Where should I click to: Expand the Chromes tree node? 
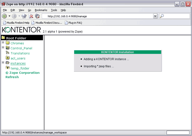point(3,42)
